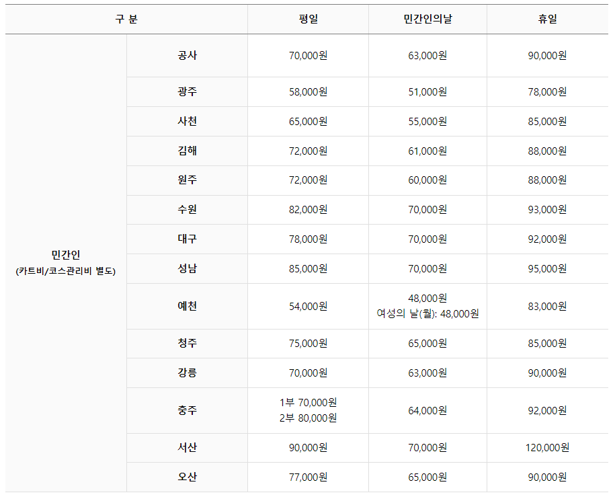Select the 충주 row label
This screenshot has height=501, width=615.
point(187,410)
